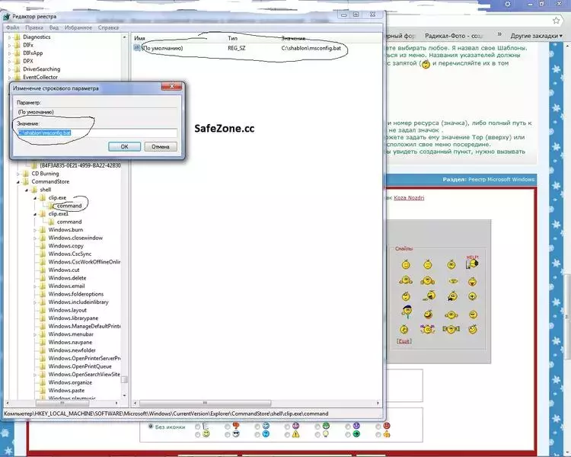
Task: Click the right pane horizontal scrollbar thumb
Action: point(205,403)
